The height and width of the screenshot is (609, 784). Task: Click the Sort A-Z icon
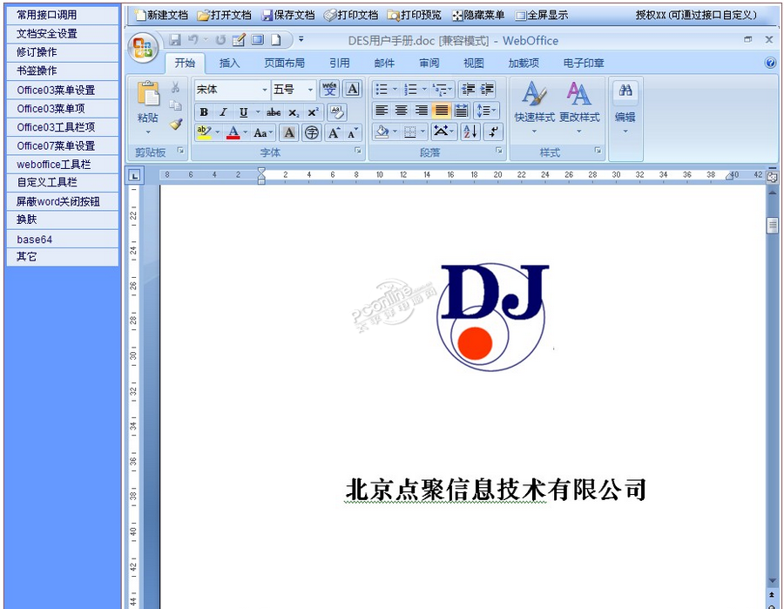tap(470, 132)
